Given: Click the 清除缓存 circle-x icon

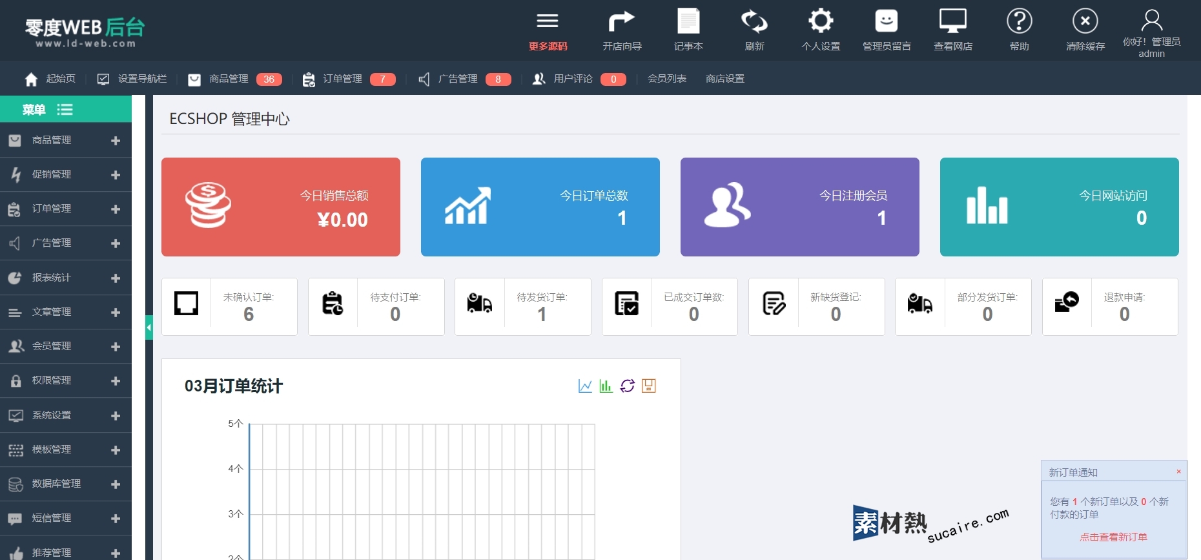Looking at the screenshot, I should click(1085, 21).
